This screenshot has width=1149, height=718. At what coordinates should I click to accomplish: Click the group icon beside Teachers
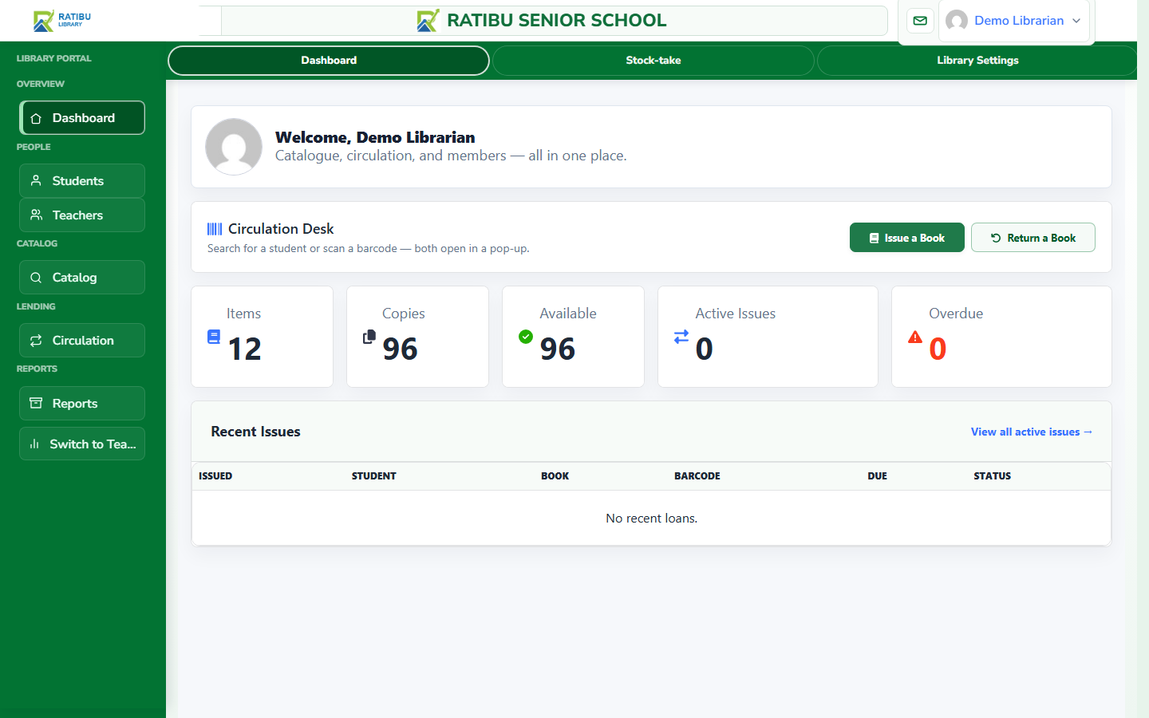coord(36,215)
